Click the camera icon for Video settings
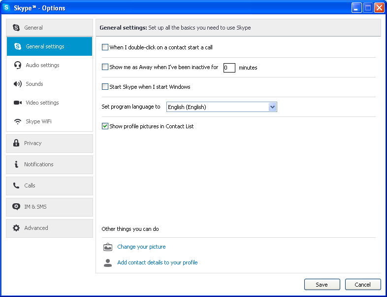The image size is (387, 297). [x=18, y=103]
